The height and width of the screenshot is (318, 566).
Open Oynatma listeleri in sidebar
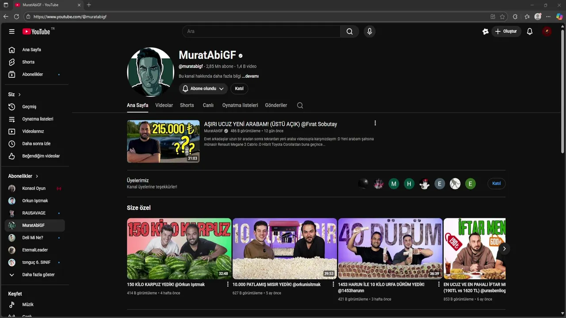coord(35,119)
